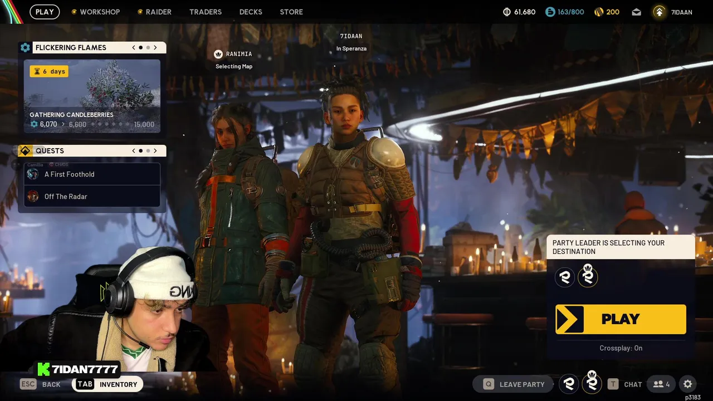The image size is (713, 401).
Task: Click the 163/800 cred balance
Action: coord(572,12)
